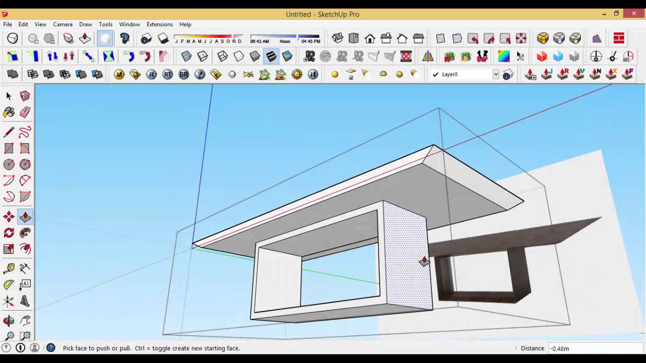The image size is (646, 363).
Task: Click the red brick wall icon
Action: 619,38
